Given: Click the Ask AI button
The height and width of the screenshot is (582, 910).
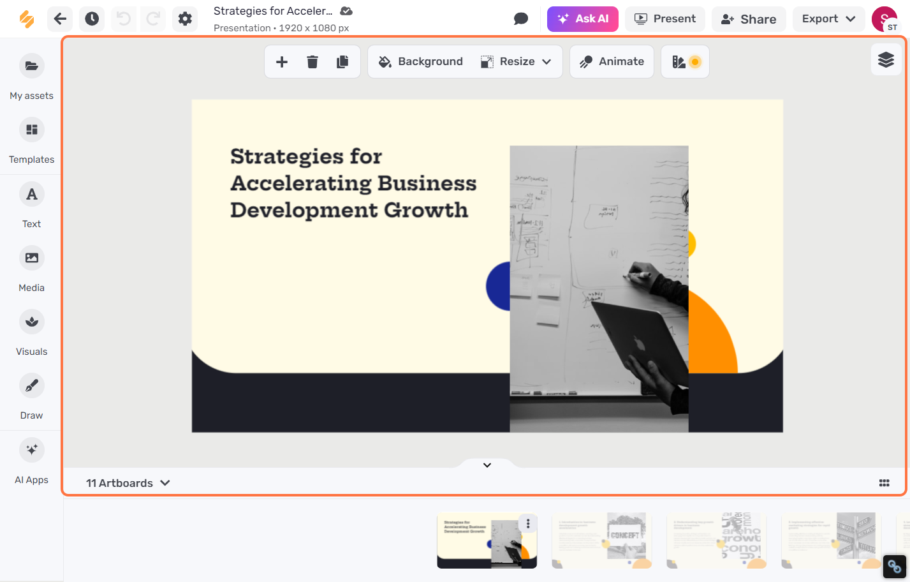Looking at the screenshot, I should [x=583, y=19].
